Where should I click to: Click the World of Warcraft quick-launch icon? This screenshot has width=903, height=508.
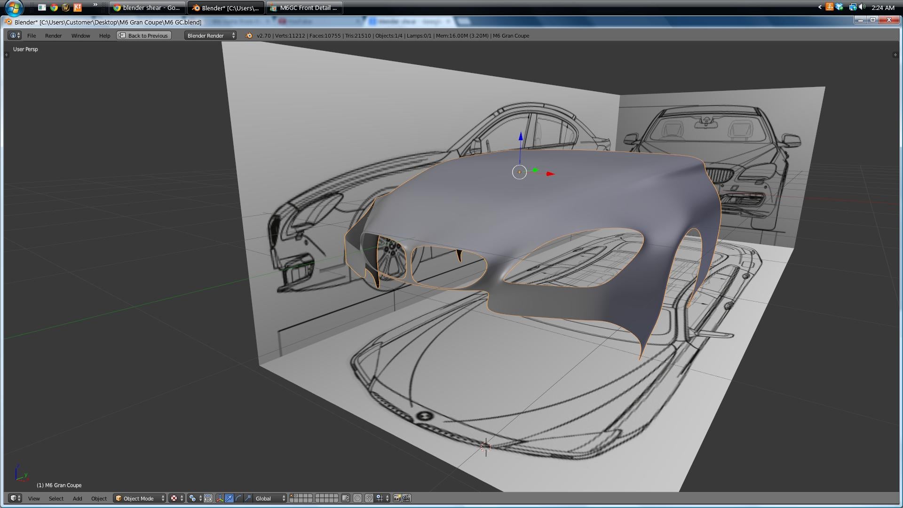click(66, 8)
